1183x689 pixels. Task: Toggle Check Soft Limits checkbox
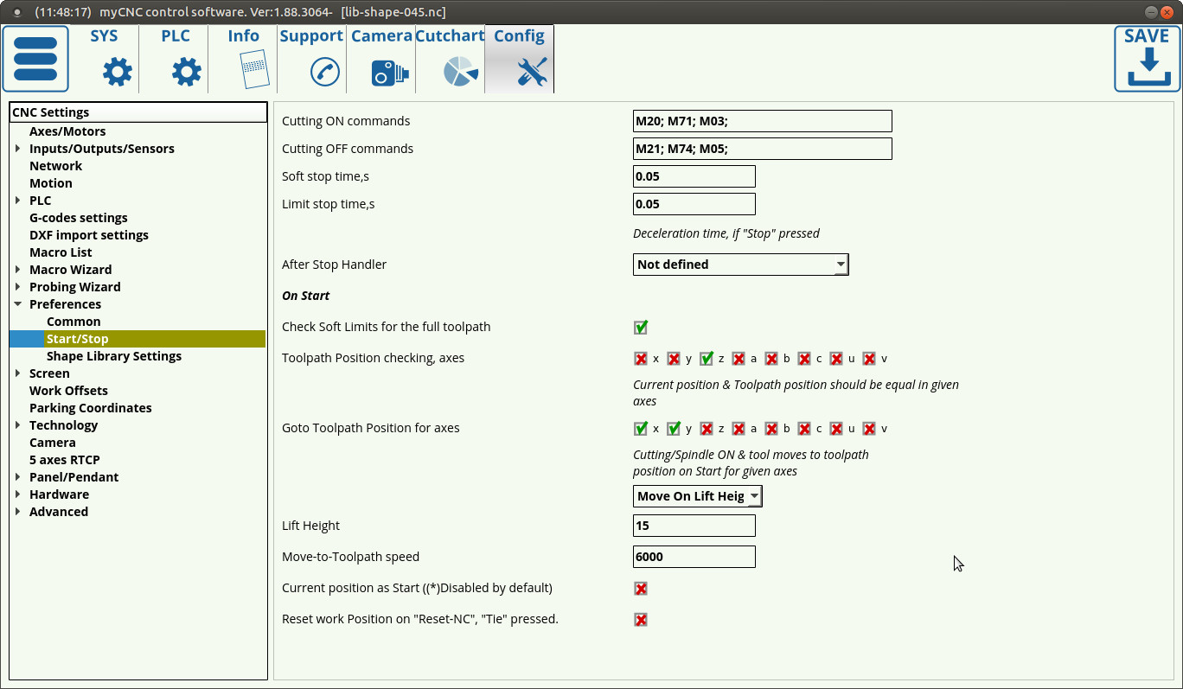641,327
